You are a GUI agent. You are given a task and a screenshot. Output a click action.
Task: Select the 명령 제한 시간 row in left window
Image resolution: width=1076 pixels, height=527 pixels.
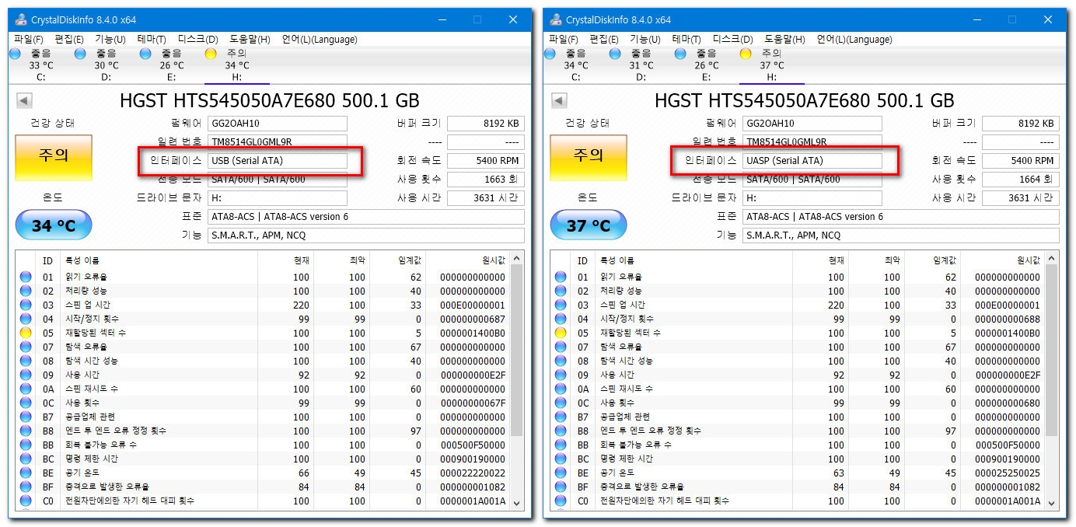tap(263, 459)
